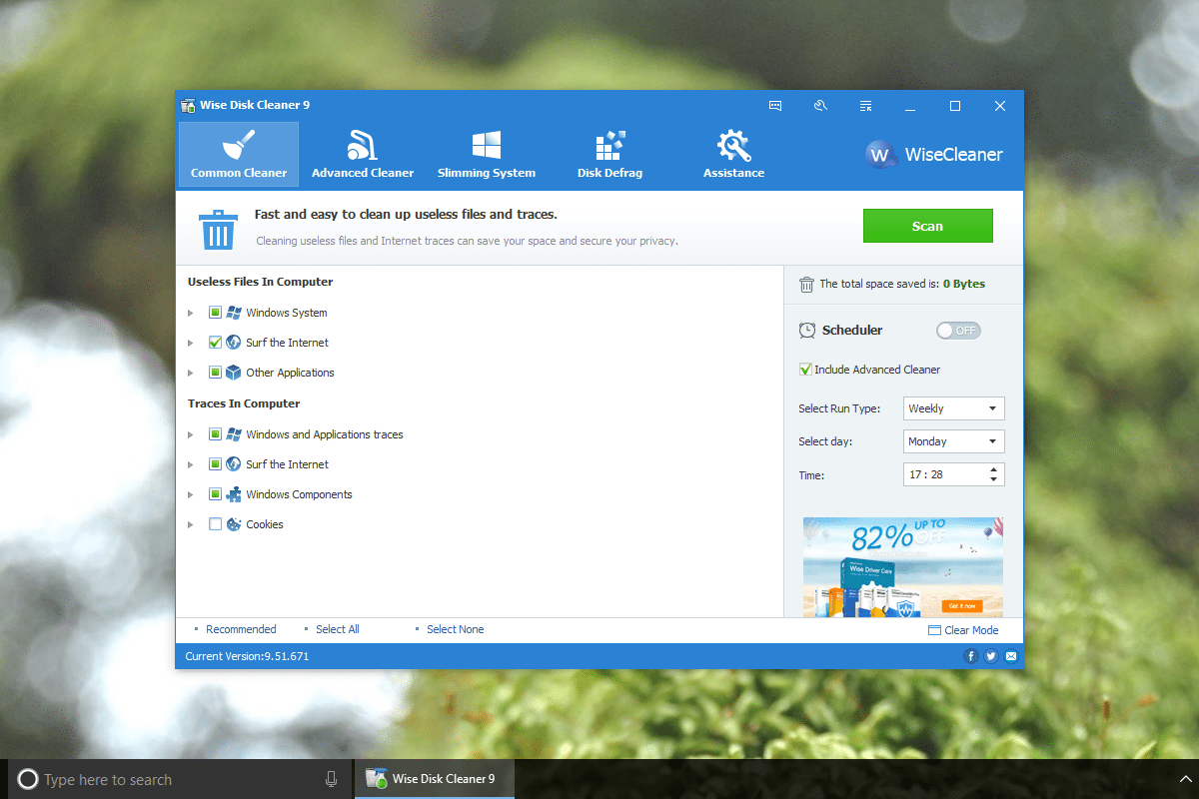Open the Select Run Type dropdown

point(953,408)
